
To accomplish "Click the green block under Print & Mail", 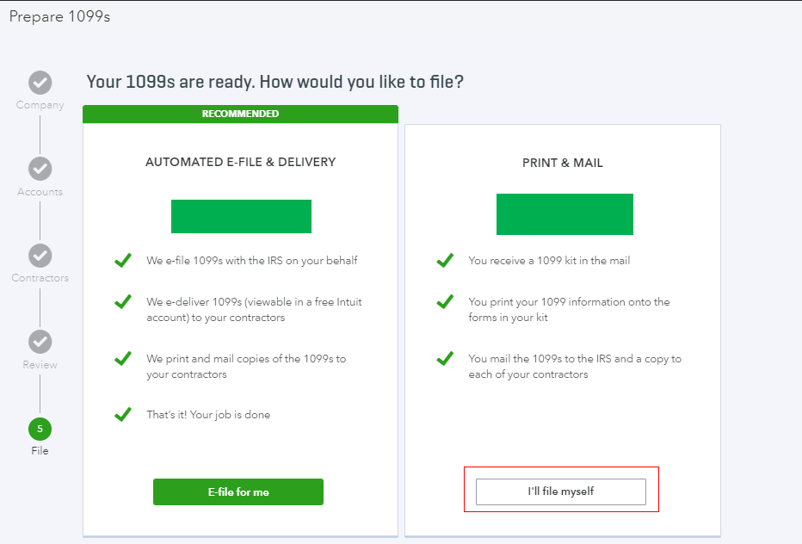I will (564, 214).
